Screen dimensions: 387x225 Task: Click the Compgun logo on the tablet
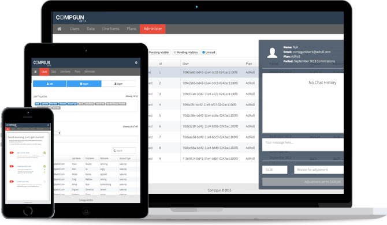coord(42,63)
